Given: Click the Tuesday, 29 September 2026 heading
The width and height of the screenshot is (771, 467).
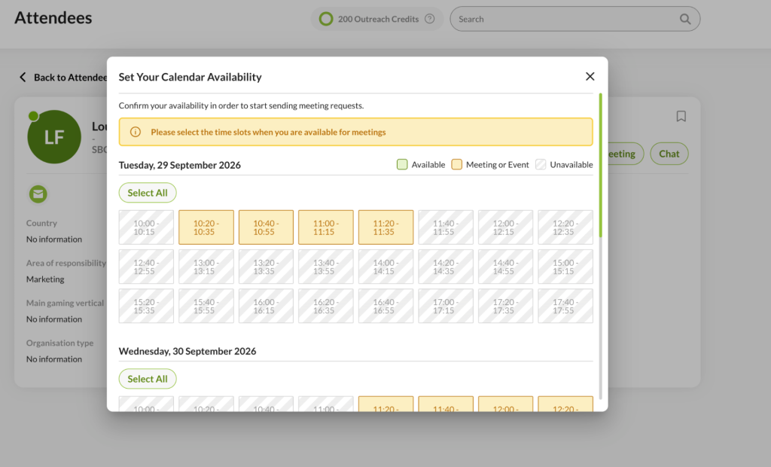Looking at the screenshot, I should pos(179,165).
